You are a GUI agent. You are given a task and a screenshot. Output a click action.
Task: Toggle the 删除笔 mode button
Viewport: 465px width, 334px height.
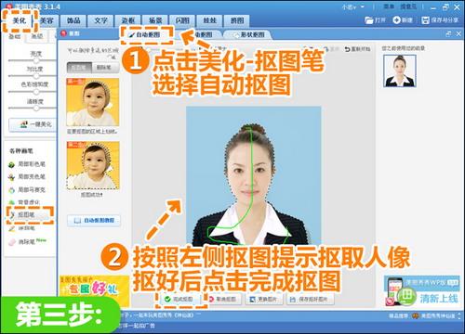(x=105, y=68)
